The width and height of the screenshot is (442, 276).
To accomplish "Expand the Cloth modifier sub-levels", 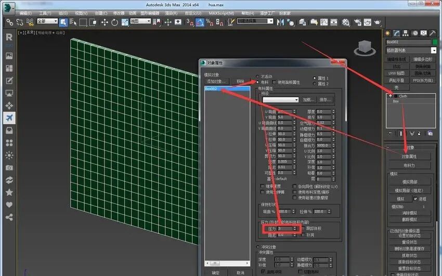I will (396, 96).
